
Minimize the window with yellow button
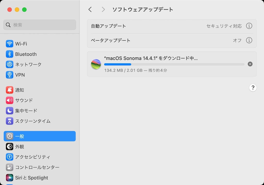(x=17, y=10)
